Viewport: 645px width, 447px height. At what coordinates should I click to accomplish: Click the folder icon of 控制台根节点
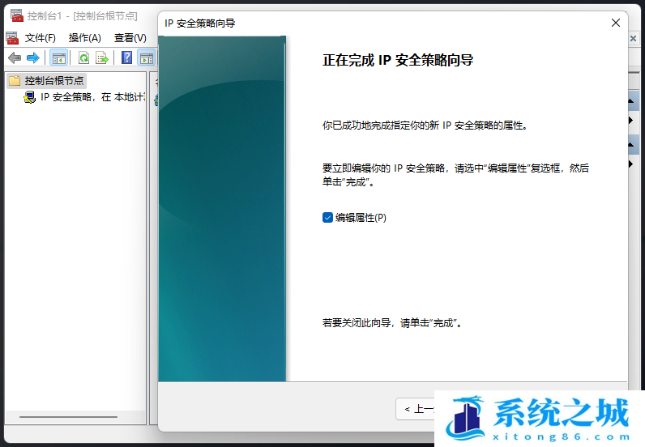pyautogui.click(x=15, y=81)
